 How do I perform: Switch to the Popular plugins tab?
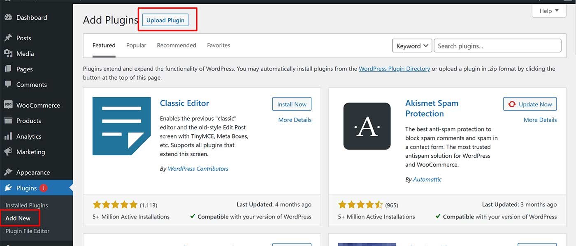tap(136, 46)
